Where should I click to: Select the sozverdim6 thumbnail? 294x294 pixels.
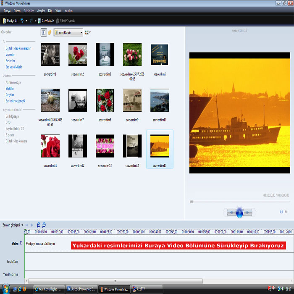50,100
